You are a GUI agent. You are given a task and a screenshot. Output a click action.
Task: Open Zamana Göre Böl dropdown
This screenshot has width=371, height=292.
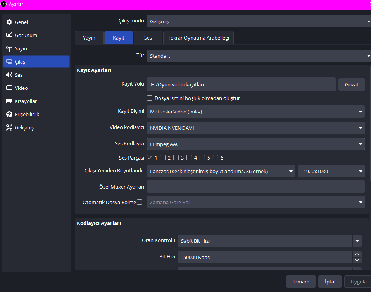[256, 202]
